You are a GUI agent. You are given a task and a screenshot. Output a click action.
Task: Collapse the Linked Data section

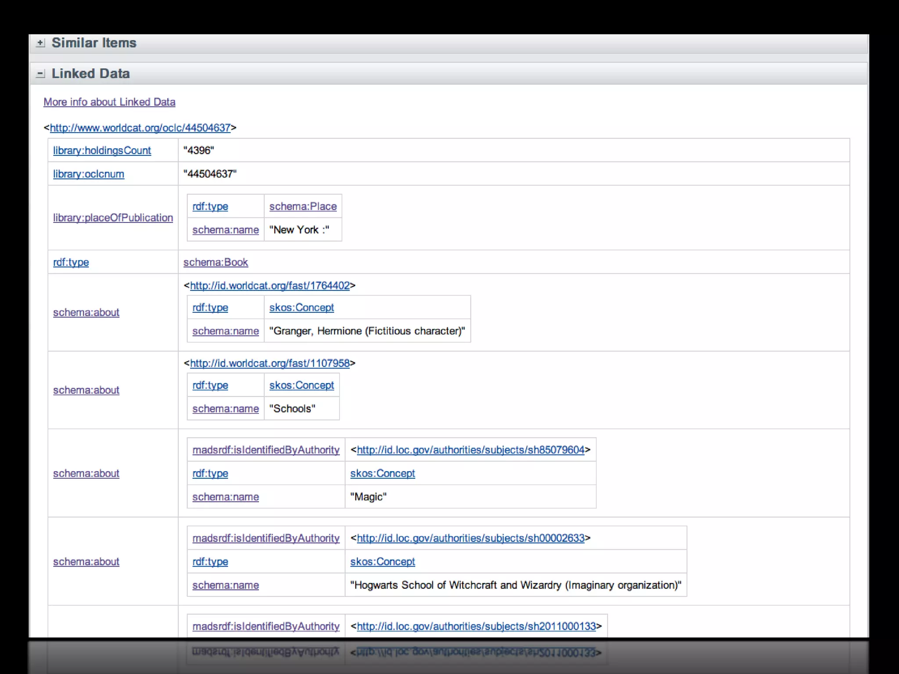point(40,74)
